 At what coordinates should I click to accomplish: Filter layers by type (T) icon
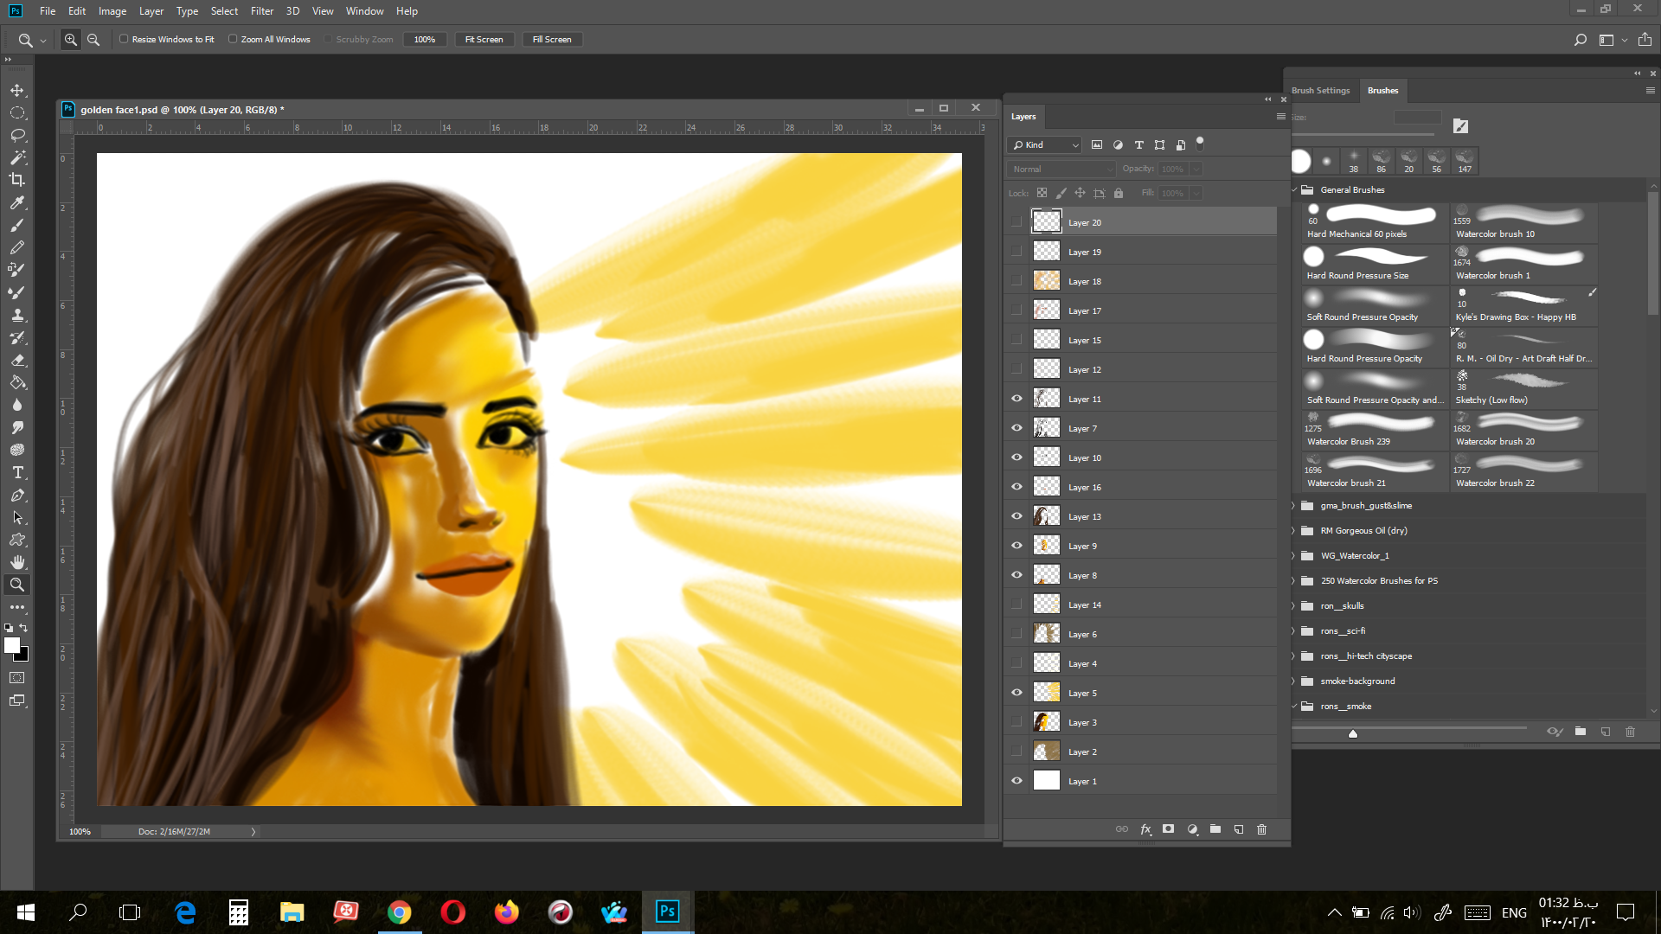click(1138, 145)
